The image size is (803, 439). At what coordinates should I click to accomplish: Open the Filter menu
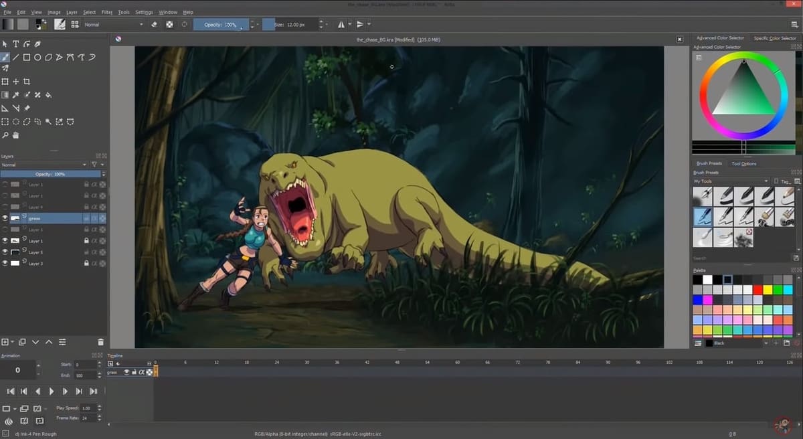coord(106,11)
